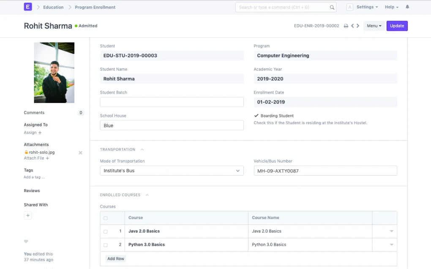Open the row dropdown for Python 3.0 Basics
This screenshot has width=431, height=269.
[x=391, y=245]
